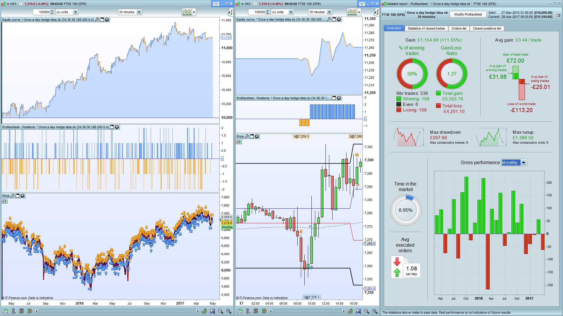Screen dimensions: 563x316
Task: Switch to Statistics of closed trades tab
Action: (x=426, y=28)
